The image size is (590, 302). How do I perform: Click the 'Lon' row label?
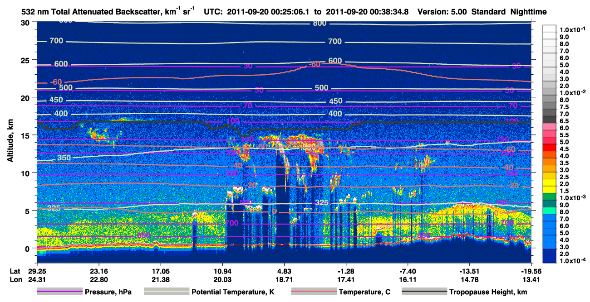pos(15,279)
